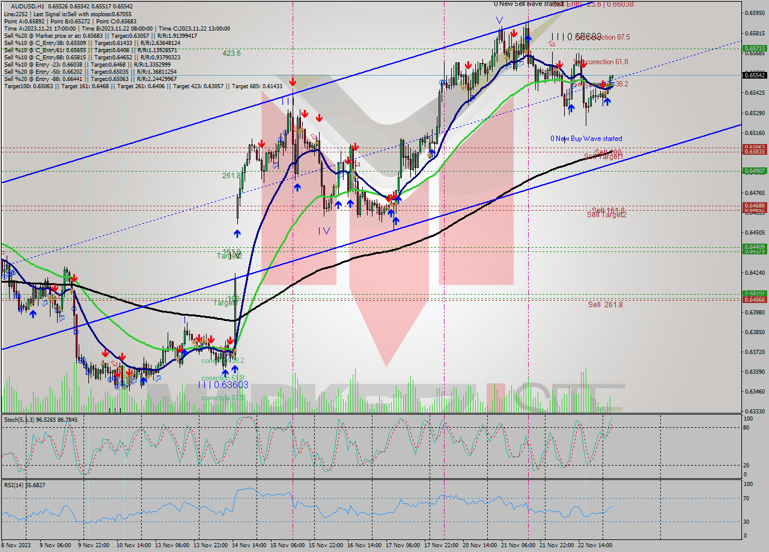Click the Stoch(5,3,3) indicator label
Image resolution: width=769 pixels, height=552 pixels.
tap(40, 419)
